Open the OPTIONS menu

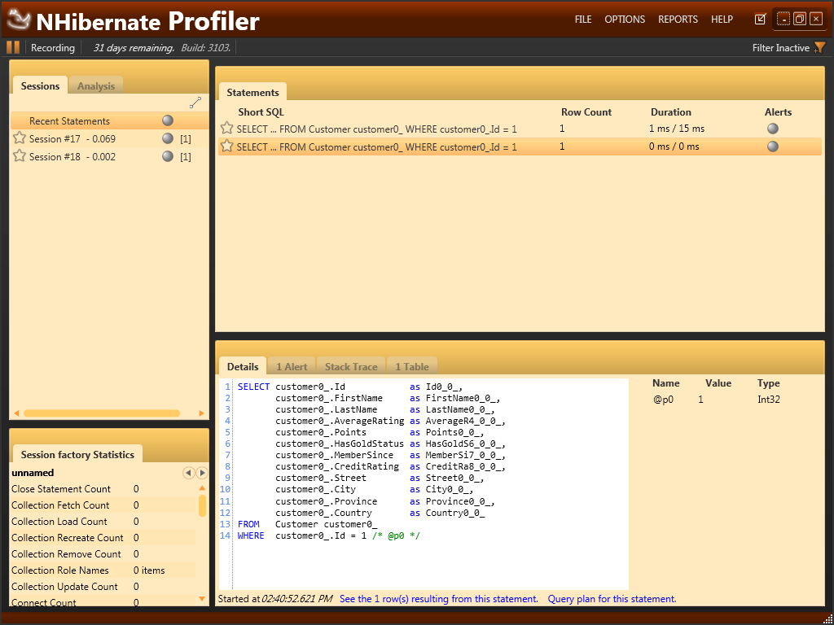click(625, 20)
